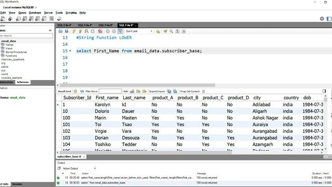
Task: Toggle the result grid side panel
Action: (324, 91)
